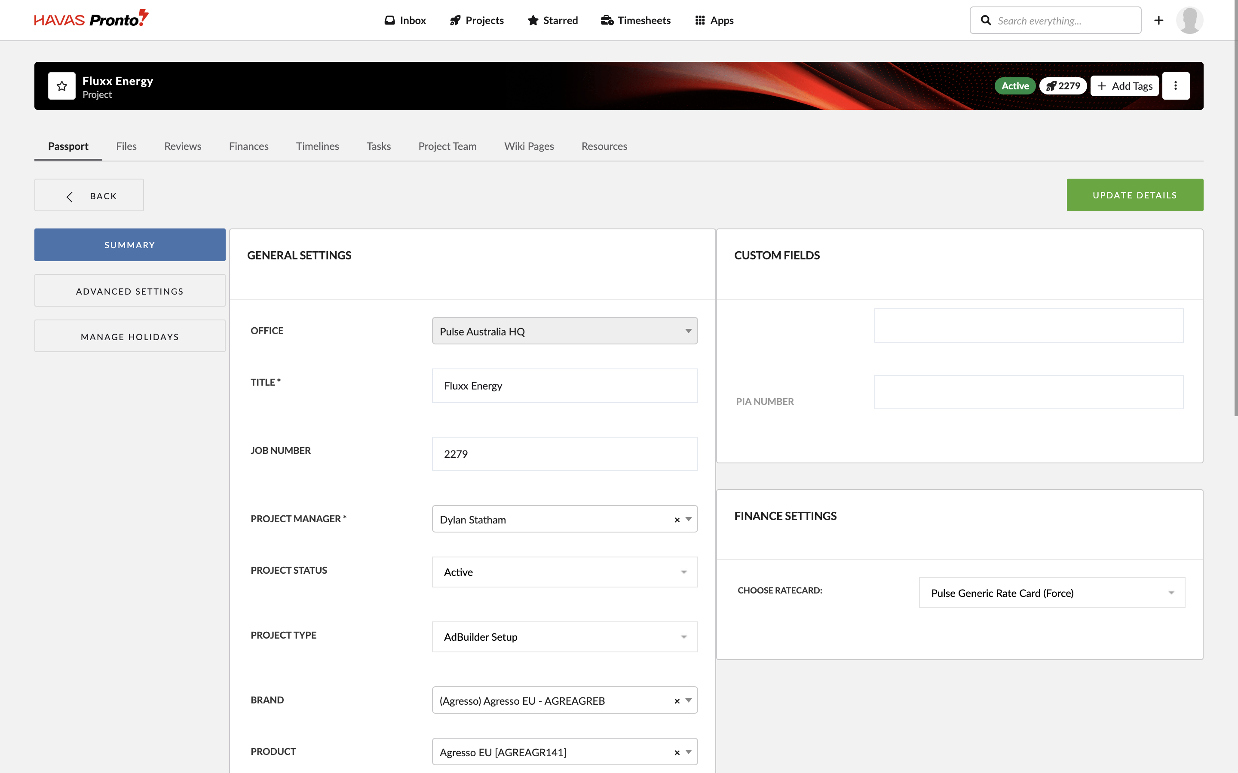Switch to the Reviews tab
The height and width of the screenshot is (773, 1238).
tap(183, 146)
